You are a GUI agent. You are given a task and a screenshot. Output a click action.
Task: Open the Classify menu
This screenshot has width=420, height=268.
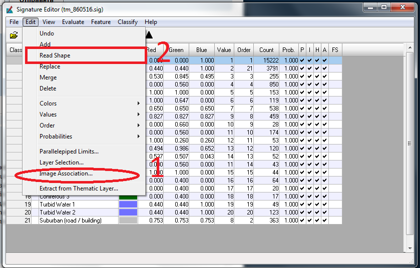pos(128,22)
